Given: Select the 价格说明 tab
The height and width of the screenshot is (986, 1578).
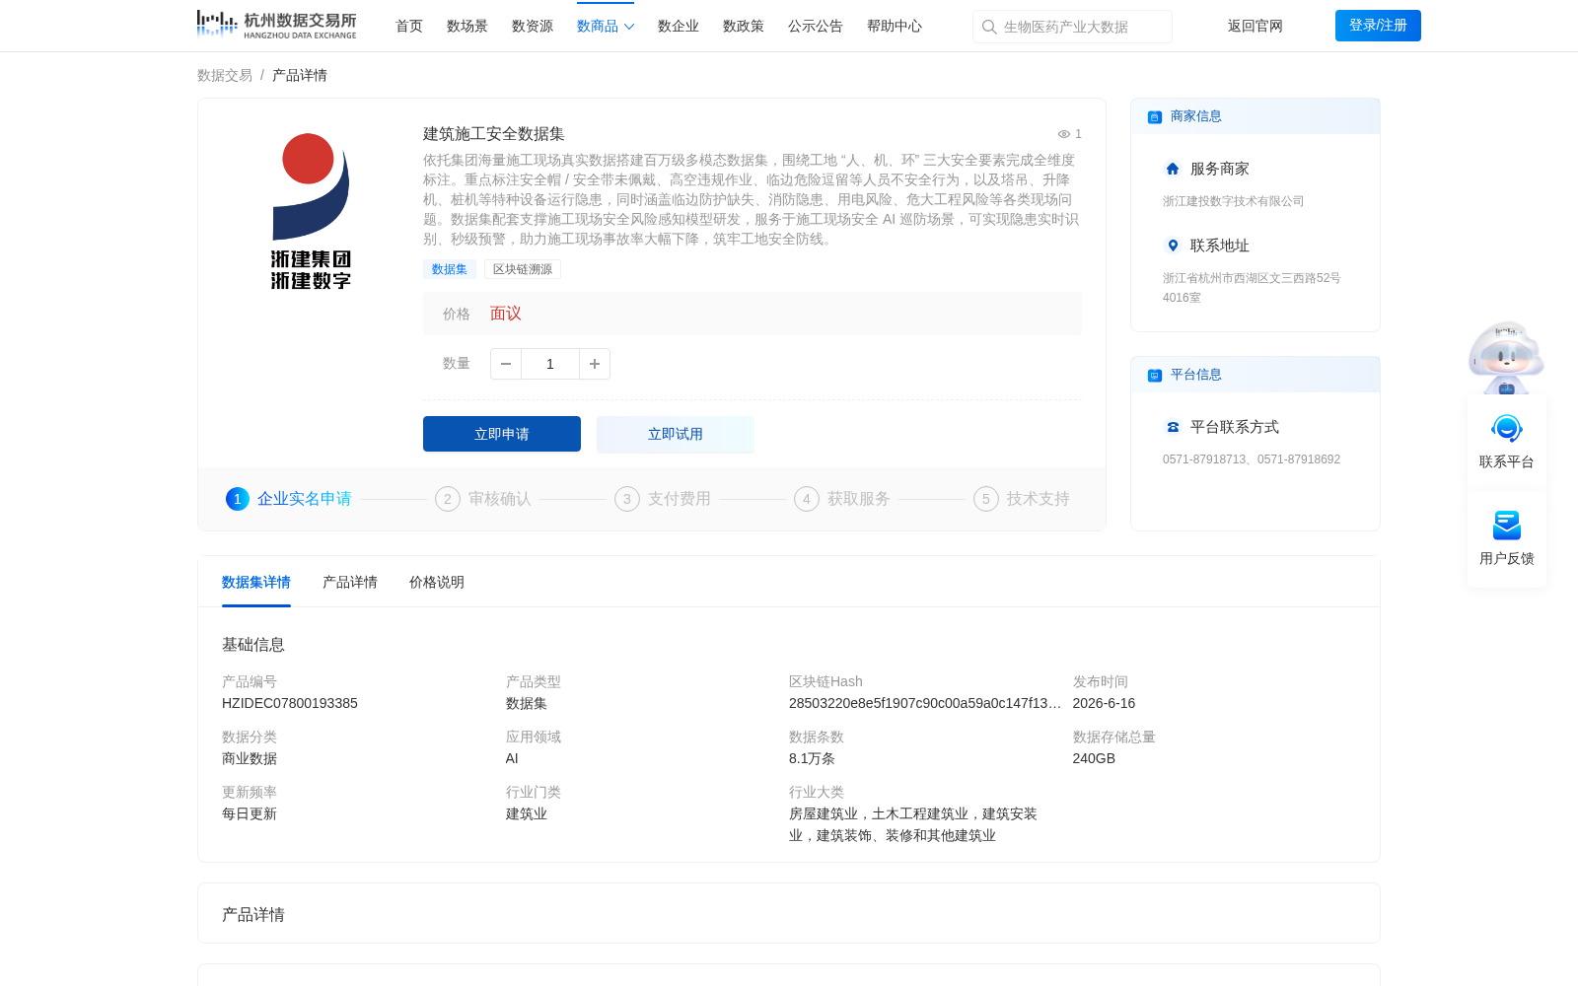Looking at the screenshot, I should [x=437, y=583].
